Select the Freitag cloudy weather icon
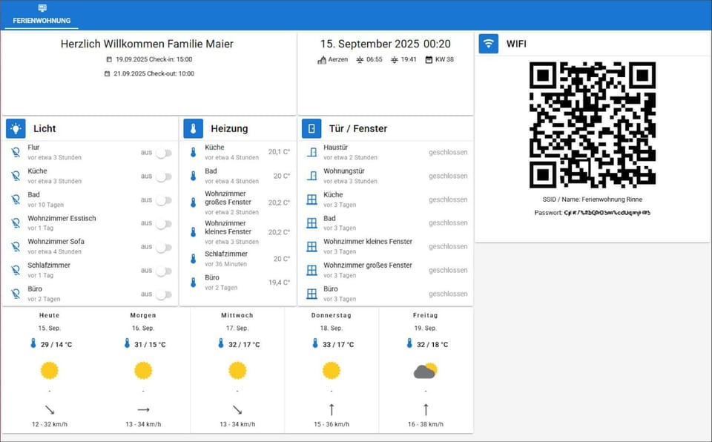This screenshot has height=442, width=712. (x=426, y=371)
